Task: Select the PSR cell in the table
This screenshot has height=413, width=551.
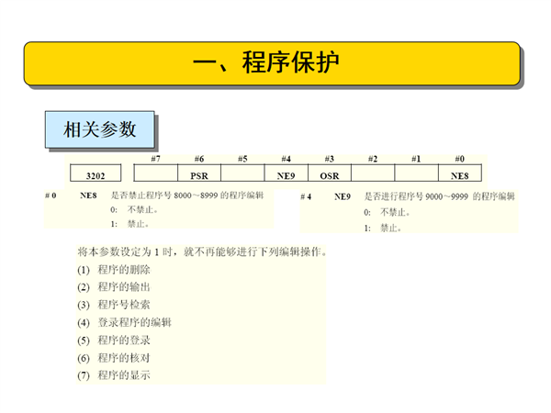Action: coord(198,173)
